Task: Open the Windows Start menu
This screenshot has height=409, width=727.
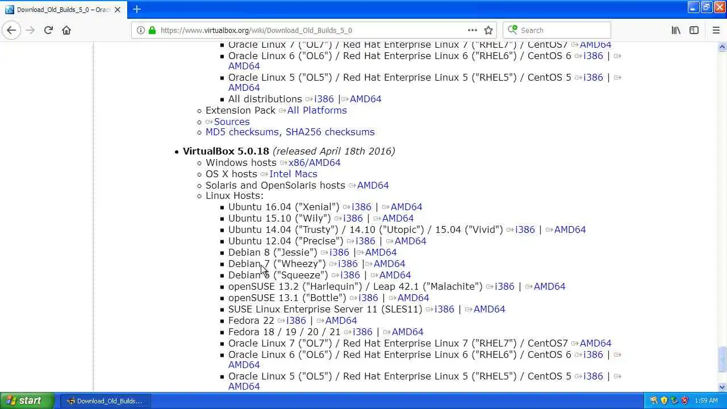Action: pyautogui.click(x=27, y=400)
